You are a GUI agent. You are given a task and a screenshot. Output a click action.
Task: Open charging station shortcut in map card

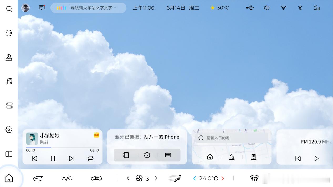coord(254,157)
